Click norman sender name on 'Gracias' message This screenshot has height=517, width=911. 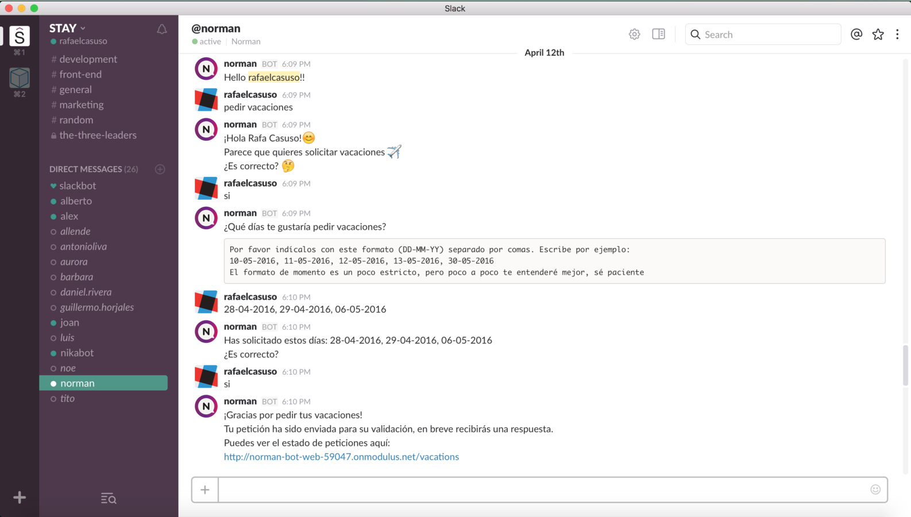point(240,402)
